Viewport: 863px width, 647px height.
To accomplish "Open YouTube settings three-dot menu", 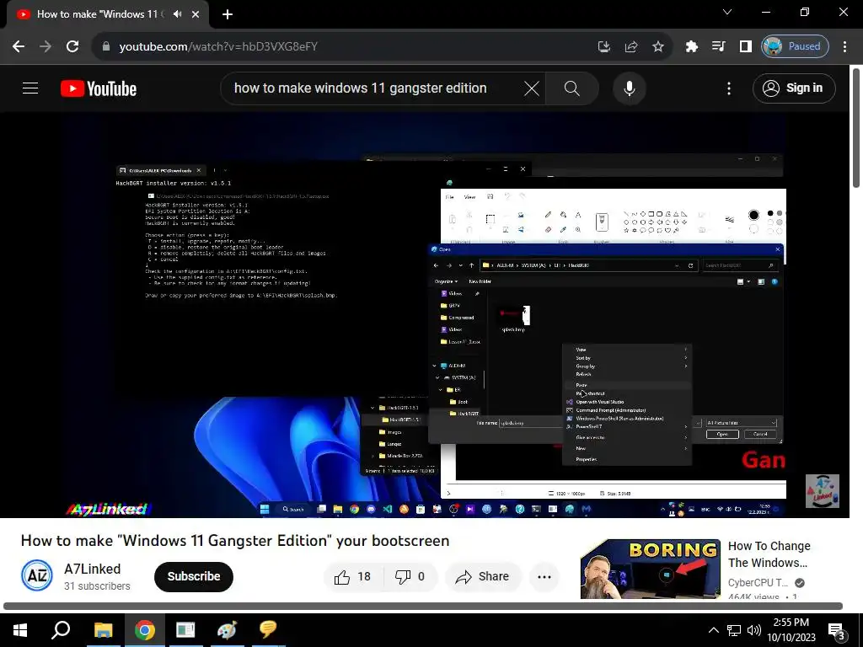I will (x=729, y=88).
